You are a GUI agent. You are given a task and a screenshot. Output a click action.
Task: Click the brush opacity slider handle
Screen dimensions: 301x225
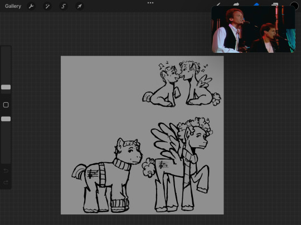click(x=6, y=119)
